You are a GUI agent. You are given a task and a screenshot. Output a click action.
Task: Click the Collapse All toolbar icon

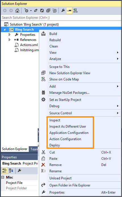(x=48, y=11)
